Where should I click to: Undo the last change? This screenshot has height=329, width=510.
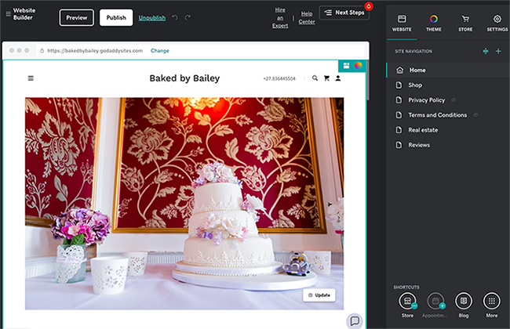tap(175, 17)
